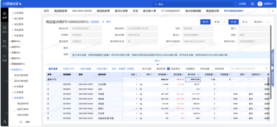Image resolution: width=277 pixels, height=127 pixels.
Task: Click the search icon in top search bar
Action: (156, 4)
